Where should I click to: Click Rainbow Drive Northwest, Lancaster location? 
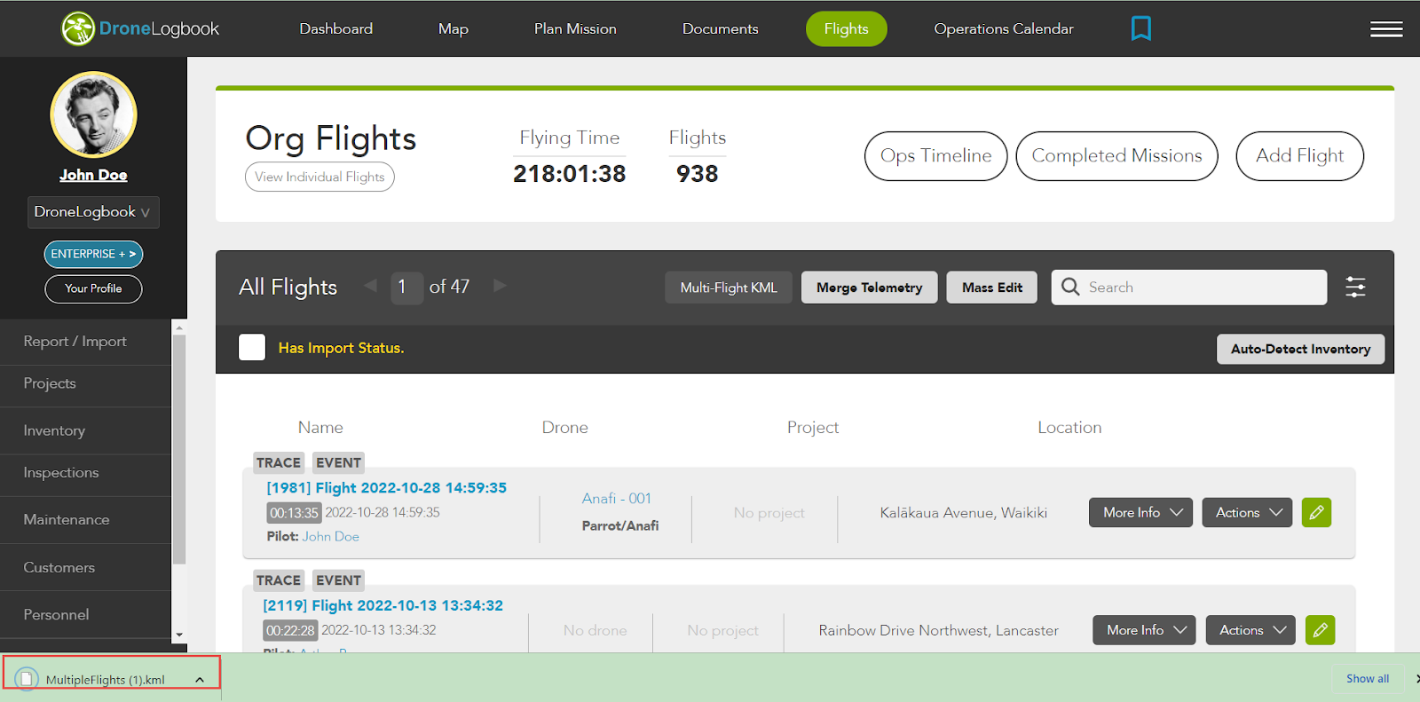pyautogui.click(x=939, y=631)
